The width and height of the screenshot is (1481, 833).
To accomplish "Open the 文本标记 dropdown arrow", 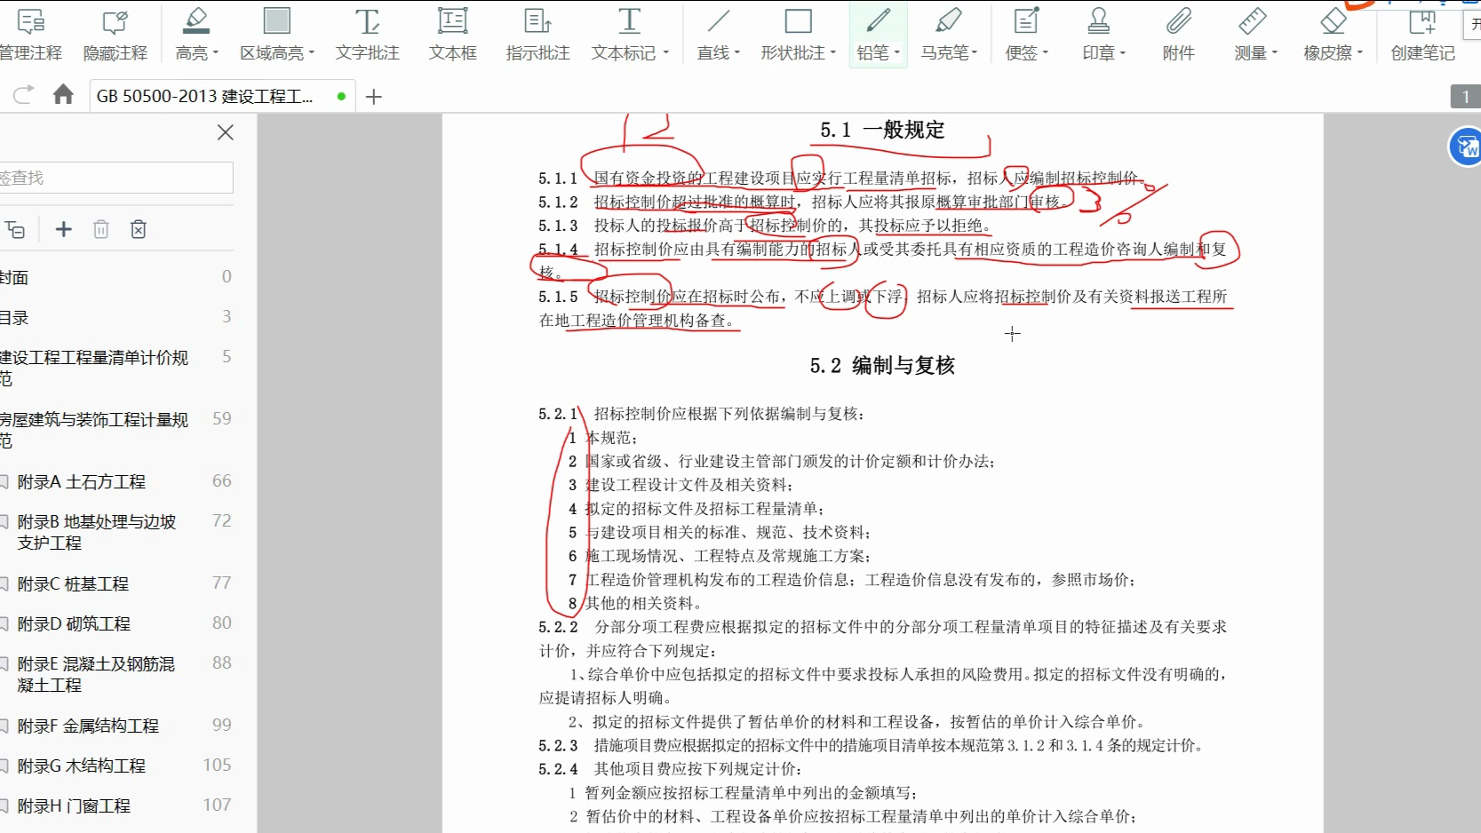I will pyautogui.click(x=665, y=53).
